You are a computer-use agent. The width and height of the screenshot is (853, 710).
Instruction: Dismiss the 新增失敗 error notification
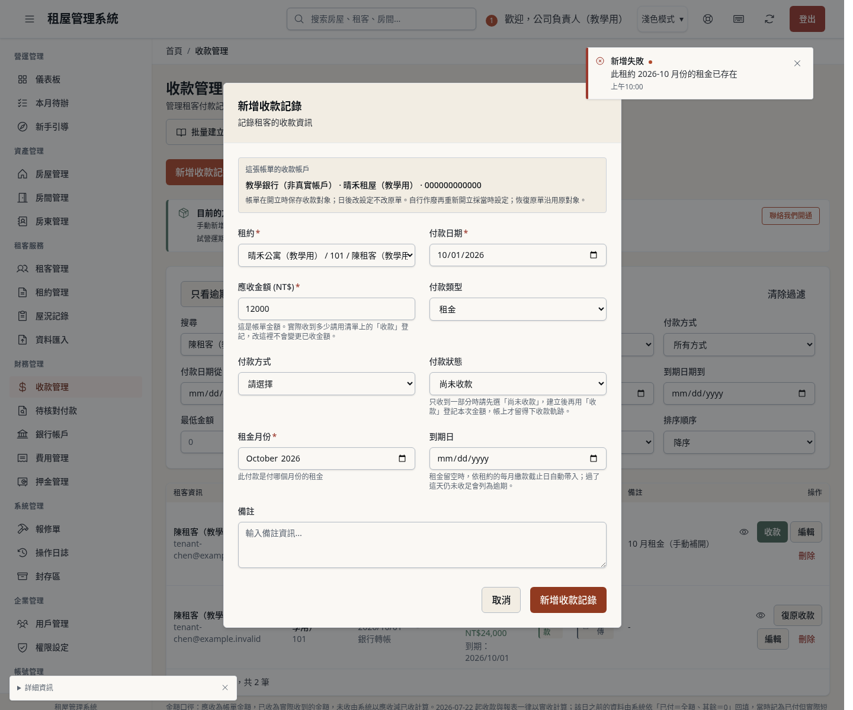[x=797, y=63]
